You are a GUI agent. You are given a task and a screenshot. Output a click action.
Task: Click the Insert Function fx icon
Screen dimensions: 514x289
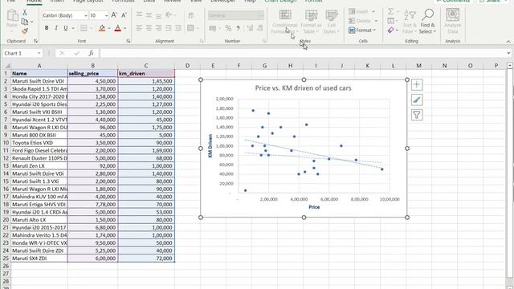[91, 53]
